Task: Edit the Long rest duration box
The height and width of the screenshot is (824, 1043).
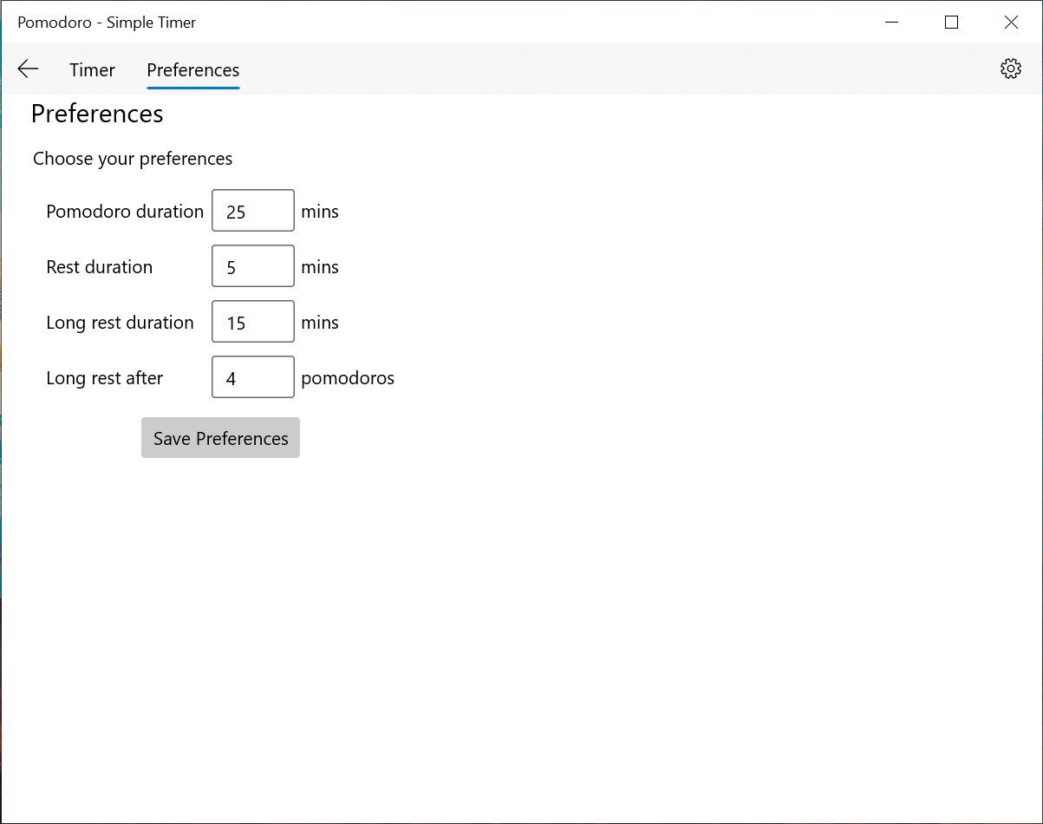Action: [253, 322]
